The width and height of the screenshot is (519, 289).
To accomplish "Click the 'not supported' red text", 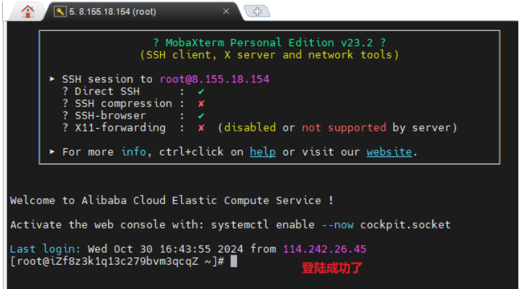I will click(343, 128).
